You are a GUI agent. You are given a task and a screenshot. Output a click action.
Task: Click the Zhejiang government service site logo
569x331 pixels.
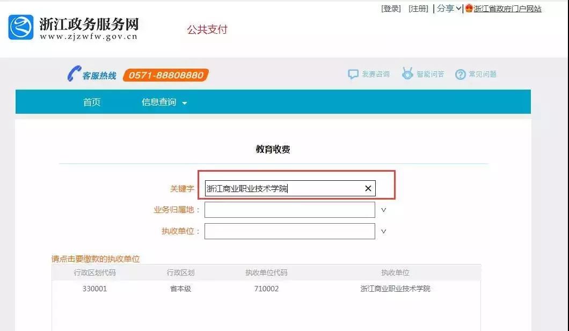coord(21,28)
